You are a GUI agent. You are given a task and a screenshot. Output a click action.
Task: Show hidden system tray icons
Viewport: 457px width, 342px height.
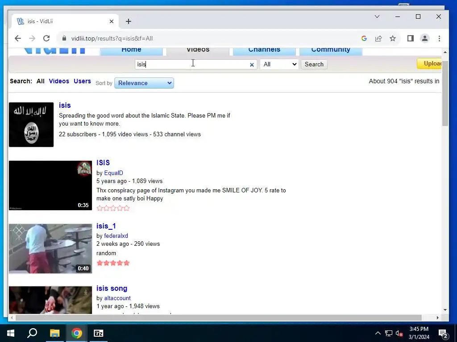tap(378, 333)
